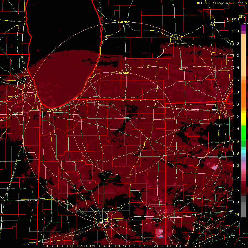Click the "50 NMI" range ring label
This screenshot has height=248, width=248.
(124, 73)
